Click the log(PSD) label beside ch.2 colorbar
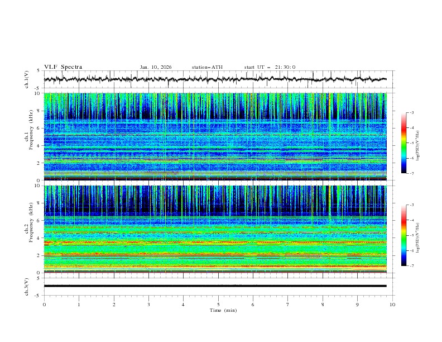This screenshot has width=442, height=342. tap(418, 238)
